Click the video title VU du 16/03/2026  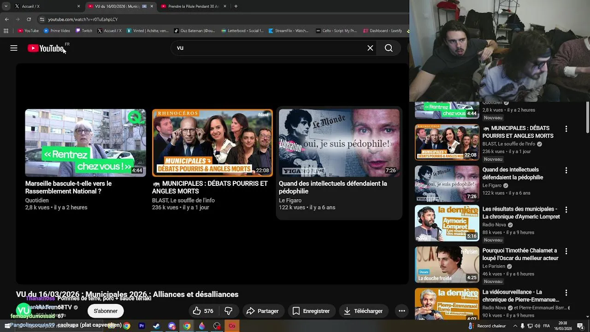[x=127, y=294]
